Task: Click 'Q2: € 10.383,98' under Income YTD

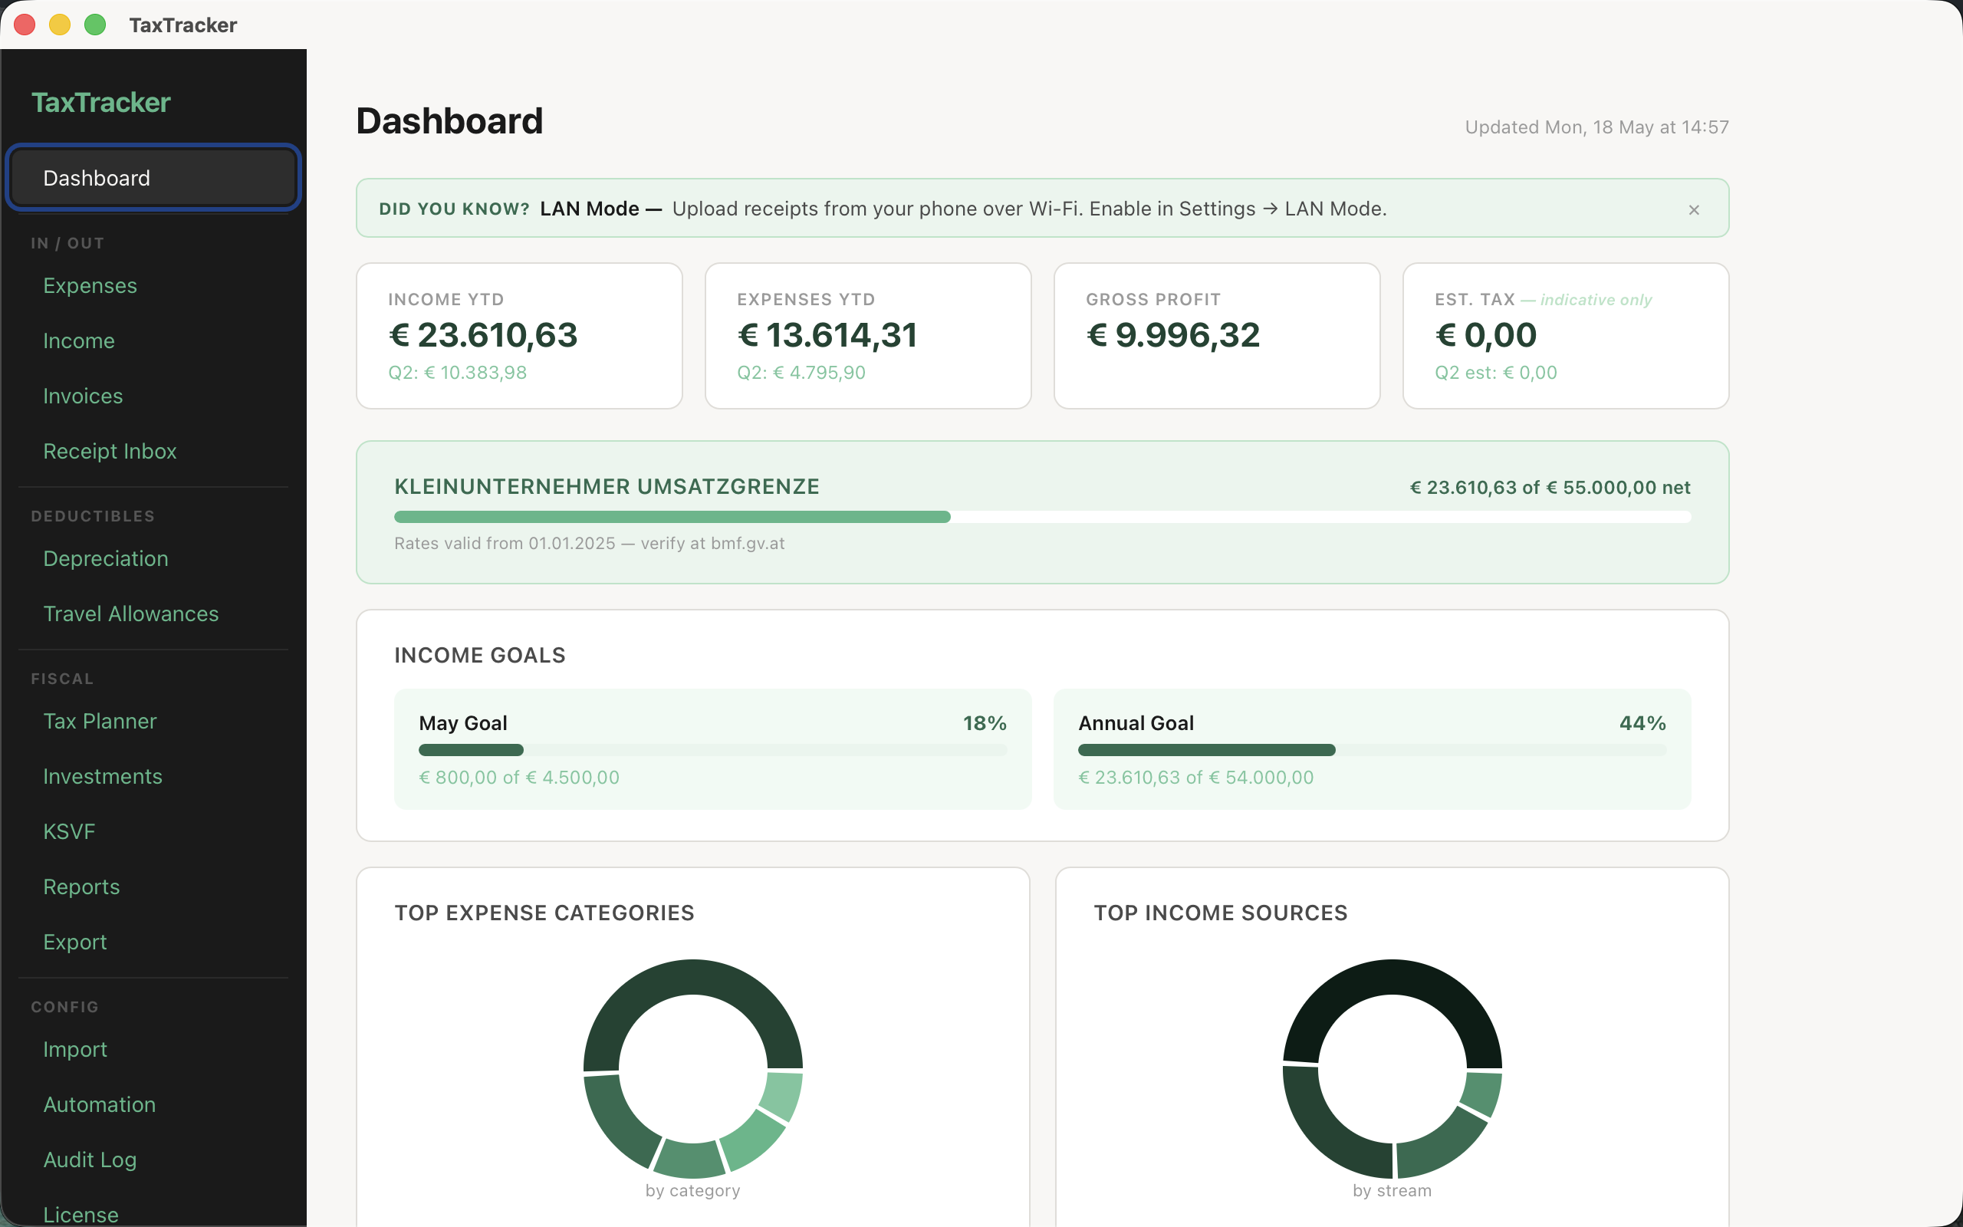Action: (458, 373)
